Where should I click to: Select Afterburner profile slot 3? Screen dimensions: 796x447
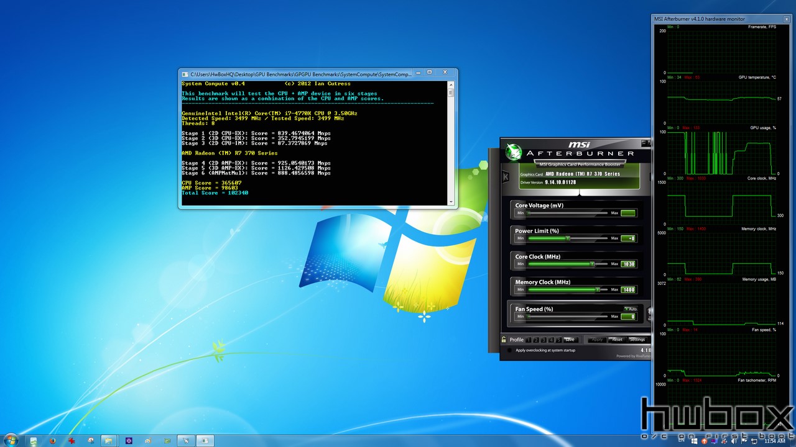(544, 340)
